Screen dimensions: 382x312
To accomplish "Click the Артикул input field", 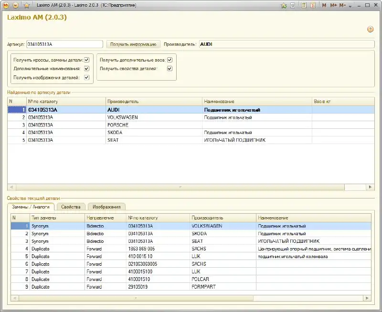I will coord(64,44).
